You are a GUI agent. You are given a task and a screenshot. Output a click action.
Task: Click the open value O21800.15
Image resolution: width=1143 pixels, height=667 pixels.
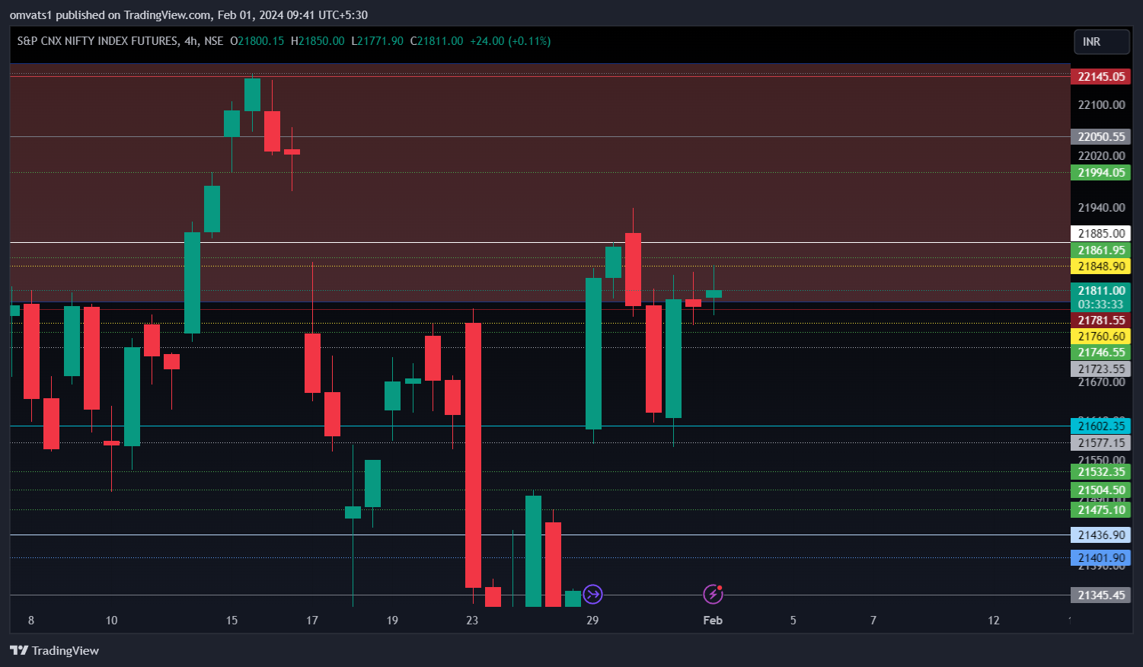coord(257,41)
